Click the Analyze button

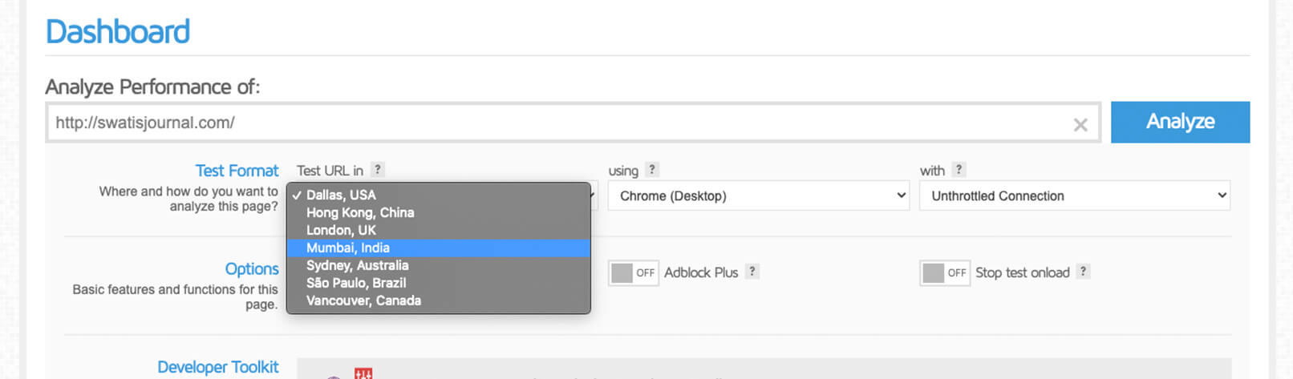click(1180, 122)
